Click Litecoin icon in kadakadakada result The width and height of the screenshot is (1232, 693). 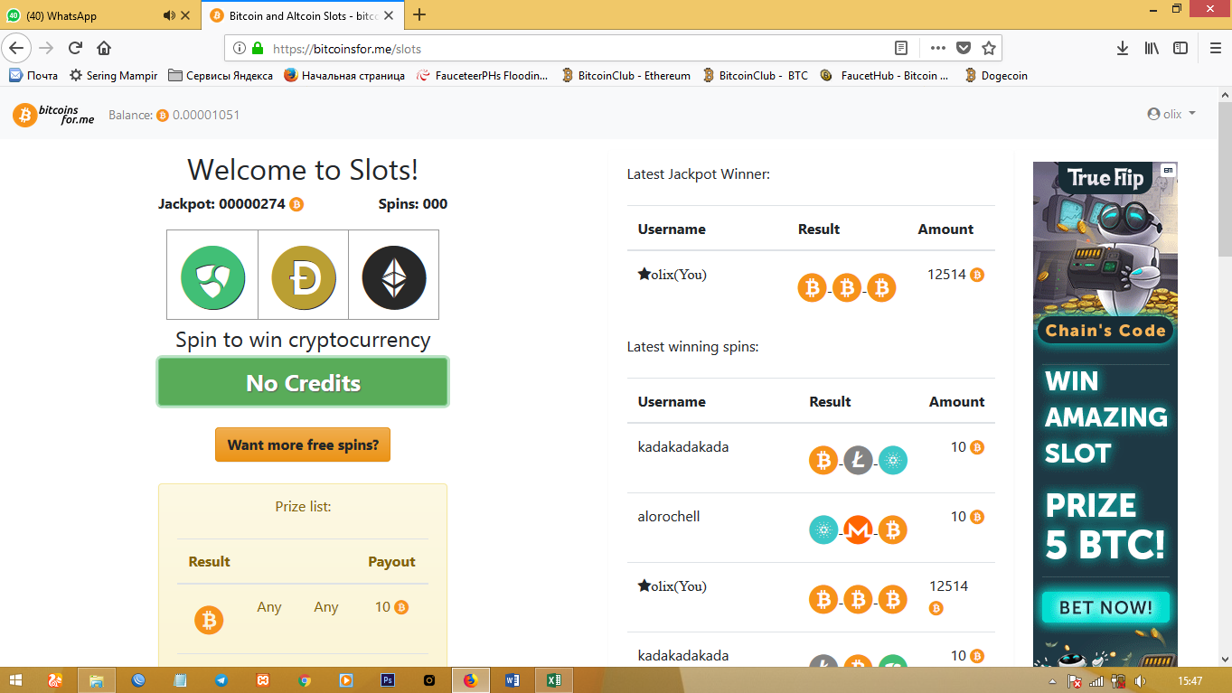pyautogui.click(x=858, y=461)
